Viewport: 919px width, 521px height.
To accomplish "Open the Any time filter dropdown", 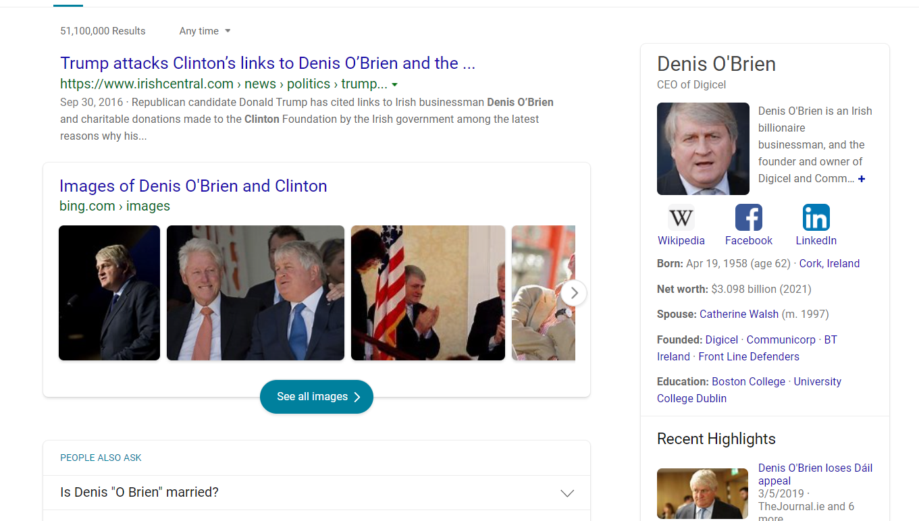I will [x=205, y=31].
